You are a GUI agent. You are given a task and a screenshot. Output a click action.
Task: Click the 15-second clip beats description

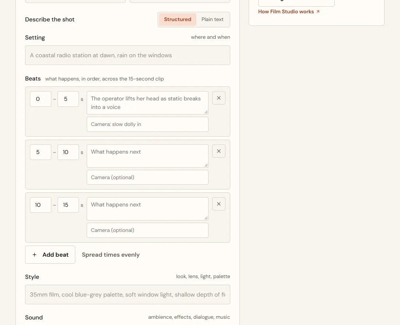104,79
